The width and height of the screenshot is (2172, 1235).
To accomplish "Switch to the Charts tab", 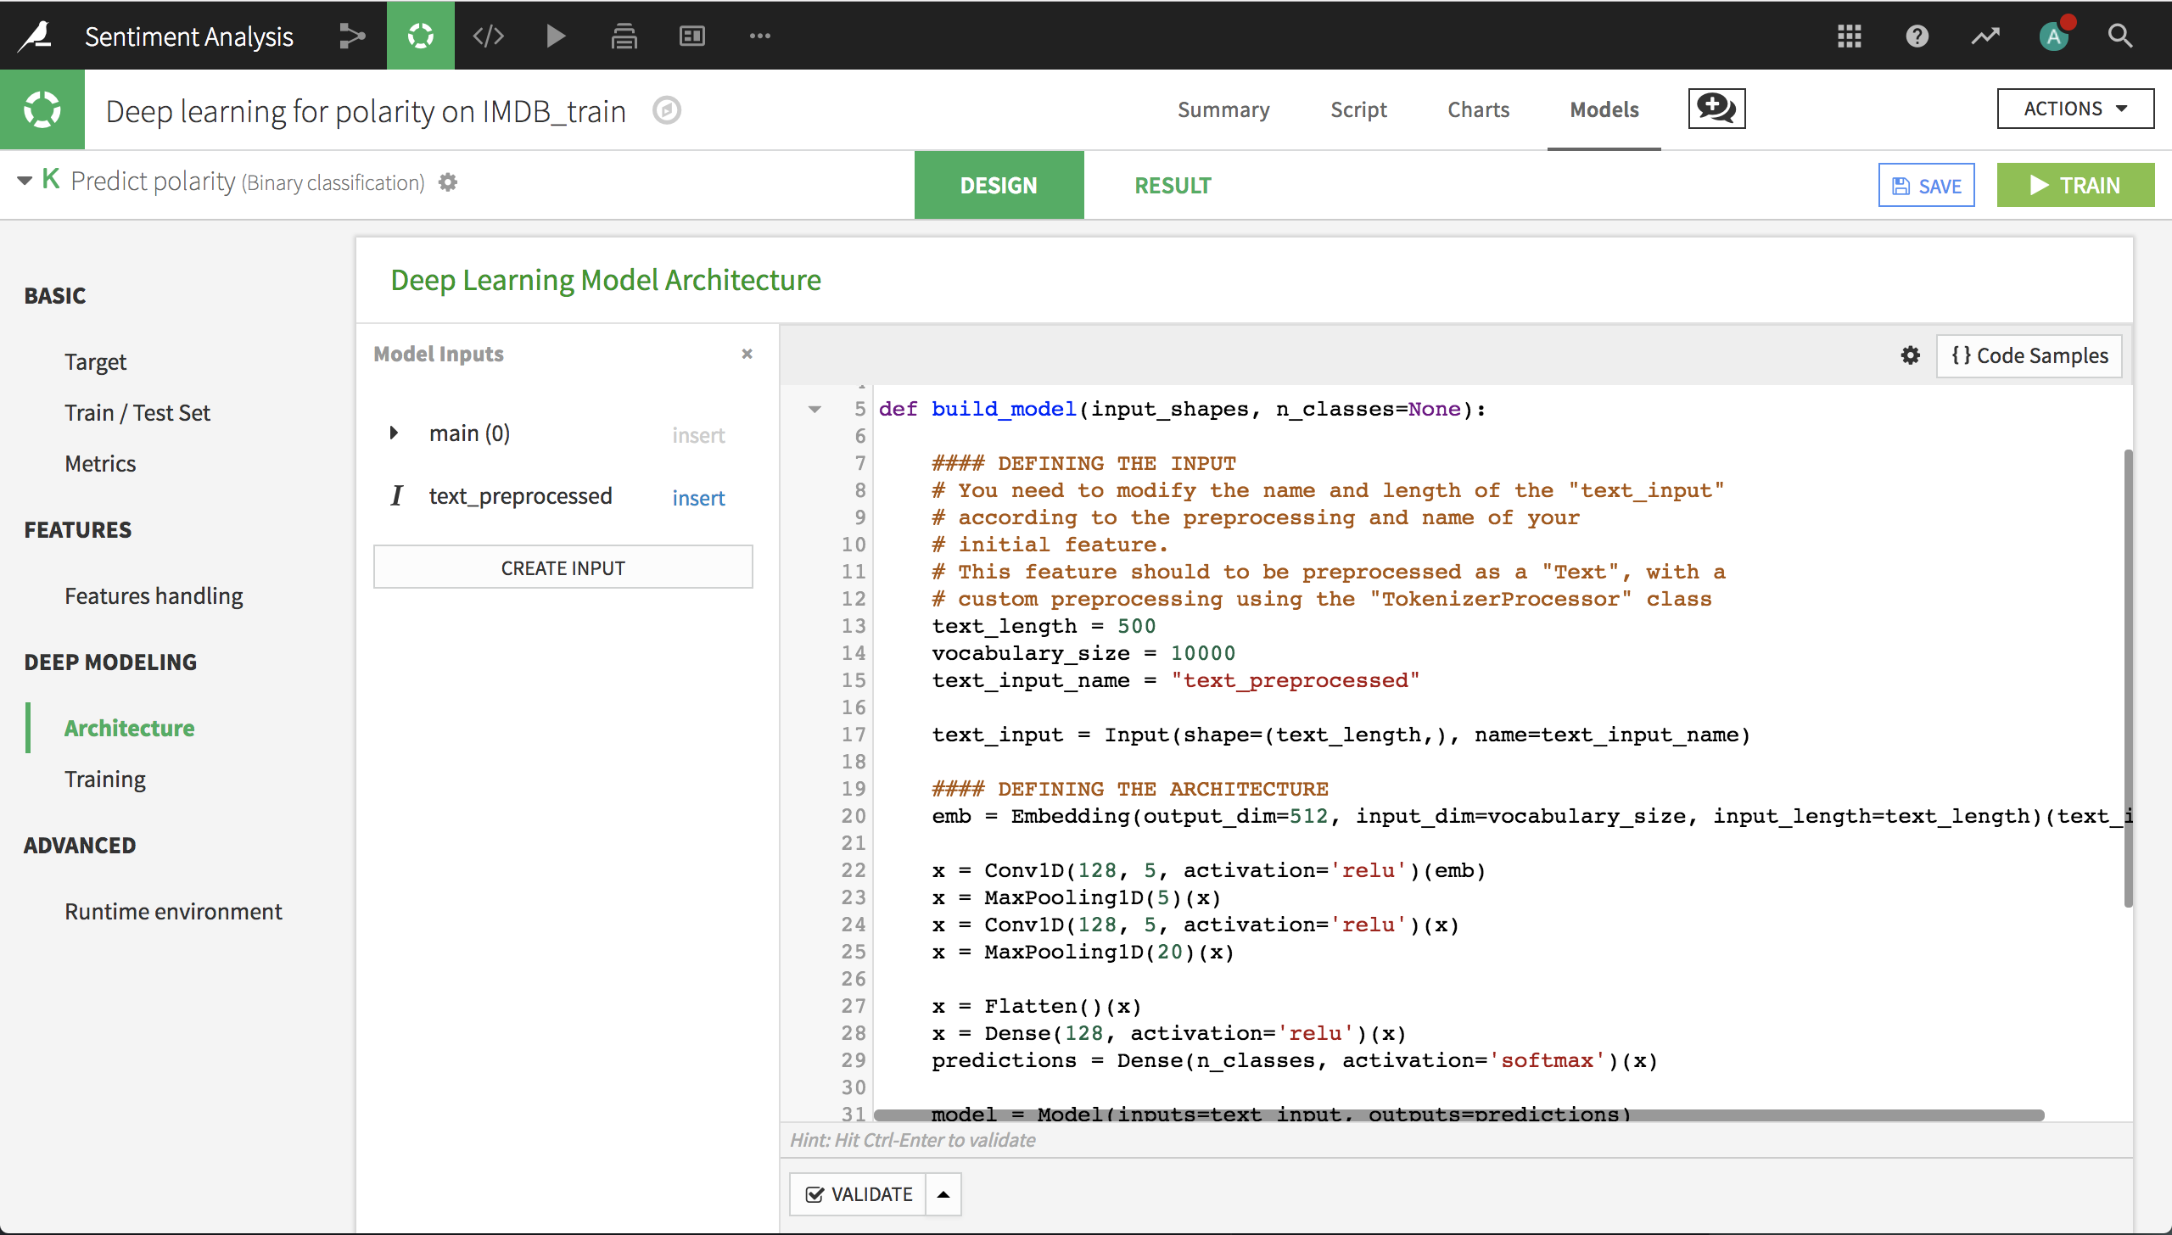I will [1480, 108].
